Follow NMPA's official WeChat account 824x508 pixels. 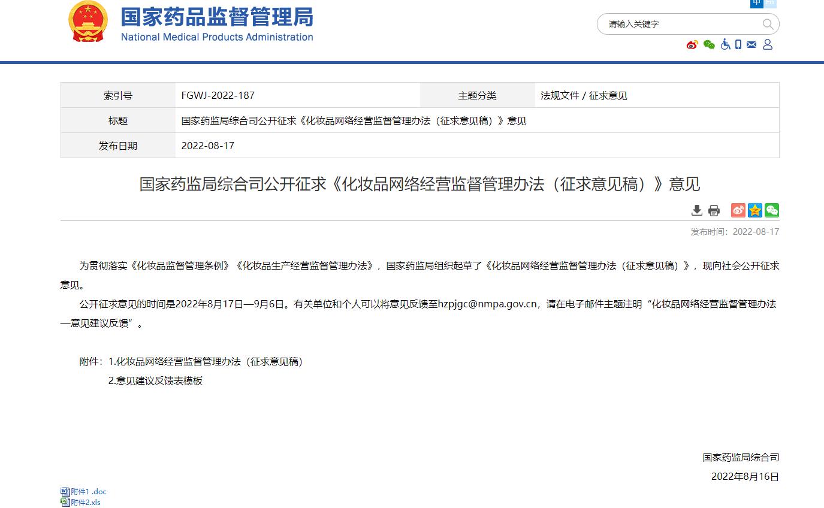coord(710,44)
